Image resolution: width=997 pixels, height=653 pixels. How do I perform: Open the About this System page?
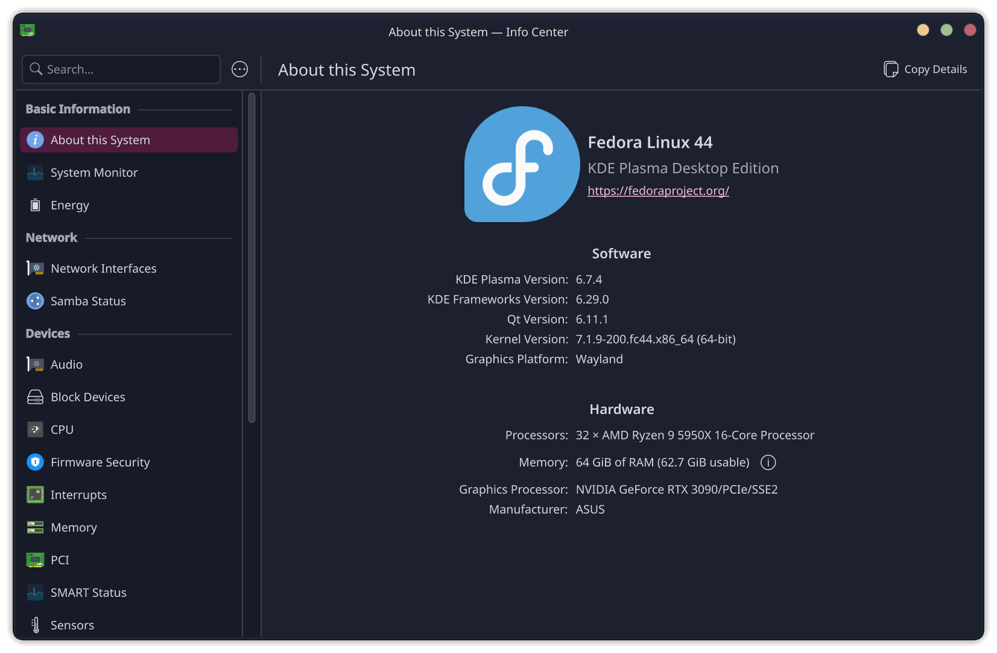[x=128, y=140]
